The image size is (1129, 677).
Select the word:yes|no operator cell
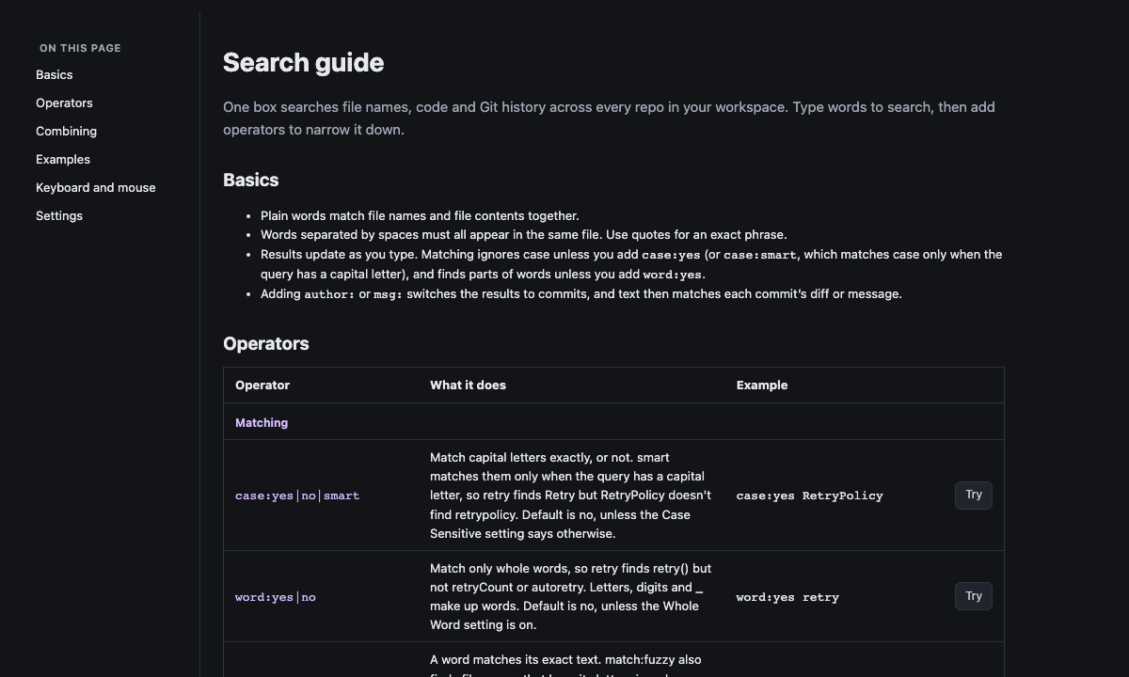pyautogui.click(x=276, y=597)
